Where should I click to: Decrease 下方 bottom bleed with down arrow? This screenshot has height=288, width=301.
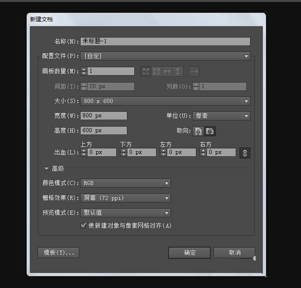point(124,154)
